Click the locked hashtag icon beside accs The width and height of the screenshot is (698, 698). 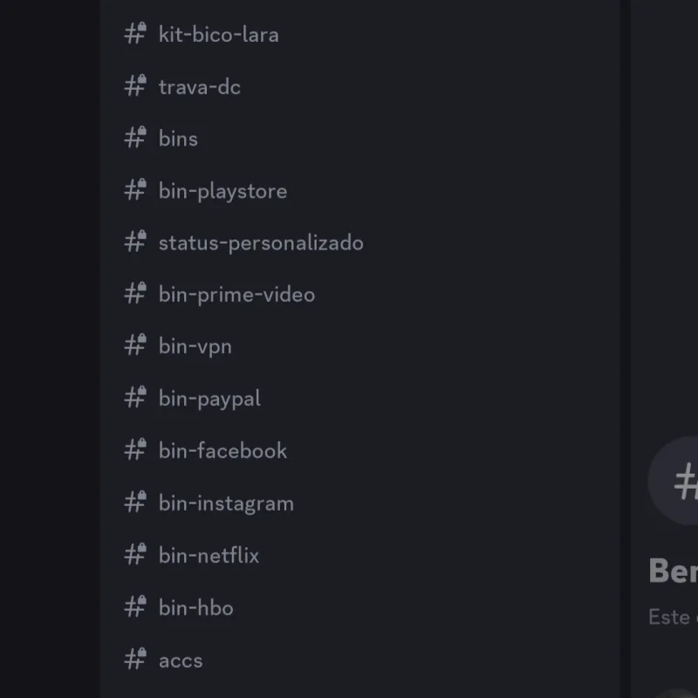coord(133,660)
